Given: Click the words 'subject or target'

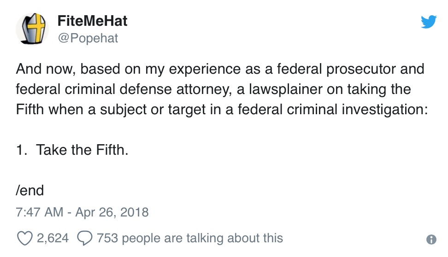Looking at the screenshot, I should point(153,110).
